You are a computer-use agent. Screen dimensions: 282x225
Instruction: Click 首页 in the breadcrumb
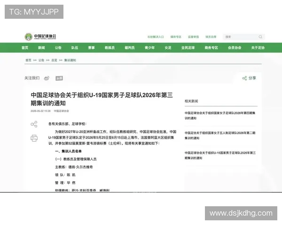click(x=28, y=60)
